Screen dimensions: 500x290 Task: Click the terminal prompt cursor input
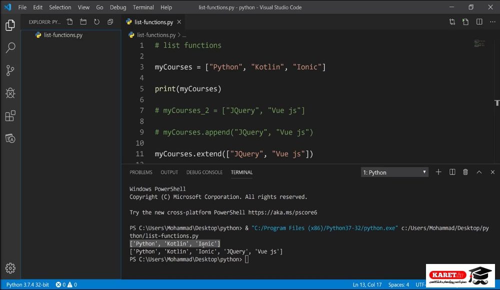coord(247,259)
